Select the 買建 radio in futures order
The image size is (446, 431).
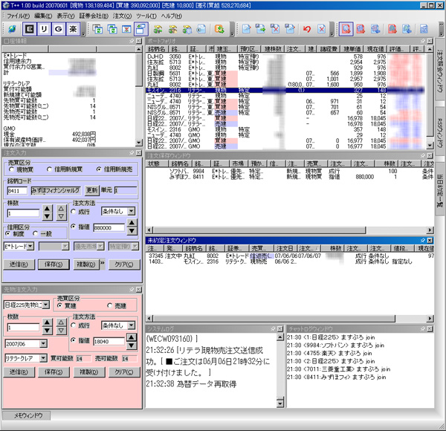(x=59, y=305)
